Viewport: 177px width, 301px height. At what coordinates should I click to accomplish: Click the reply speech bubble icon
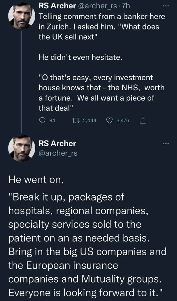tap(42, 120)
